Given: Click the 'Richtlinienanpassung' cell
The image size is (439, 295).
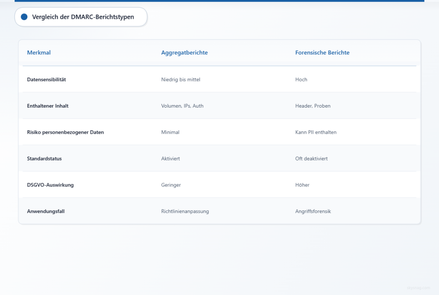Looking at the screenshot, I should [185, 211].
